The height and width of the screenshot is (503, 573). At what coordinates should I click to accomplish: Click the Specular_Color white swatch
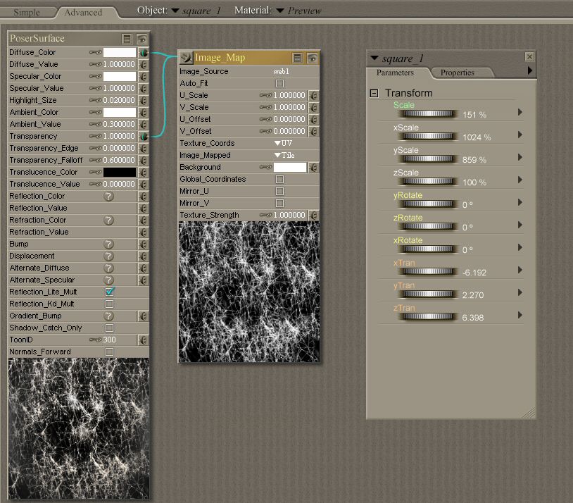119,77
